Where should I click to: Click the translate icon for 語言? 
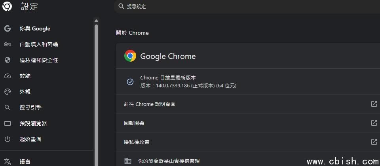click(x=8, y=162)
